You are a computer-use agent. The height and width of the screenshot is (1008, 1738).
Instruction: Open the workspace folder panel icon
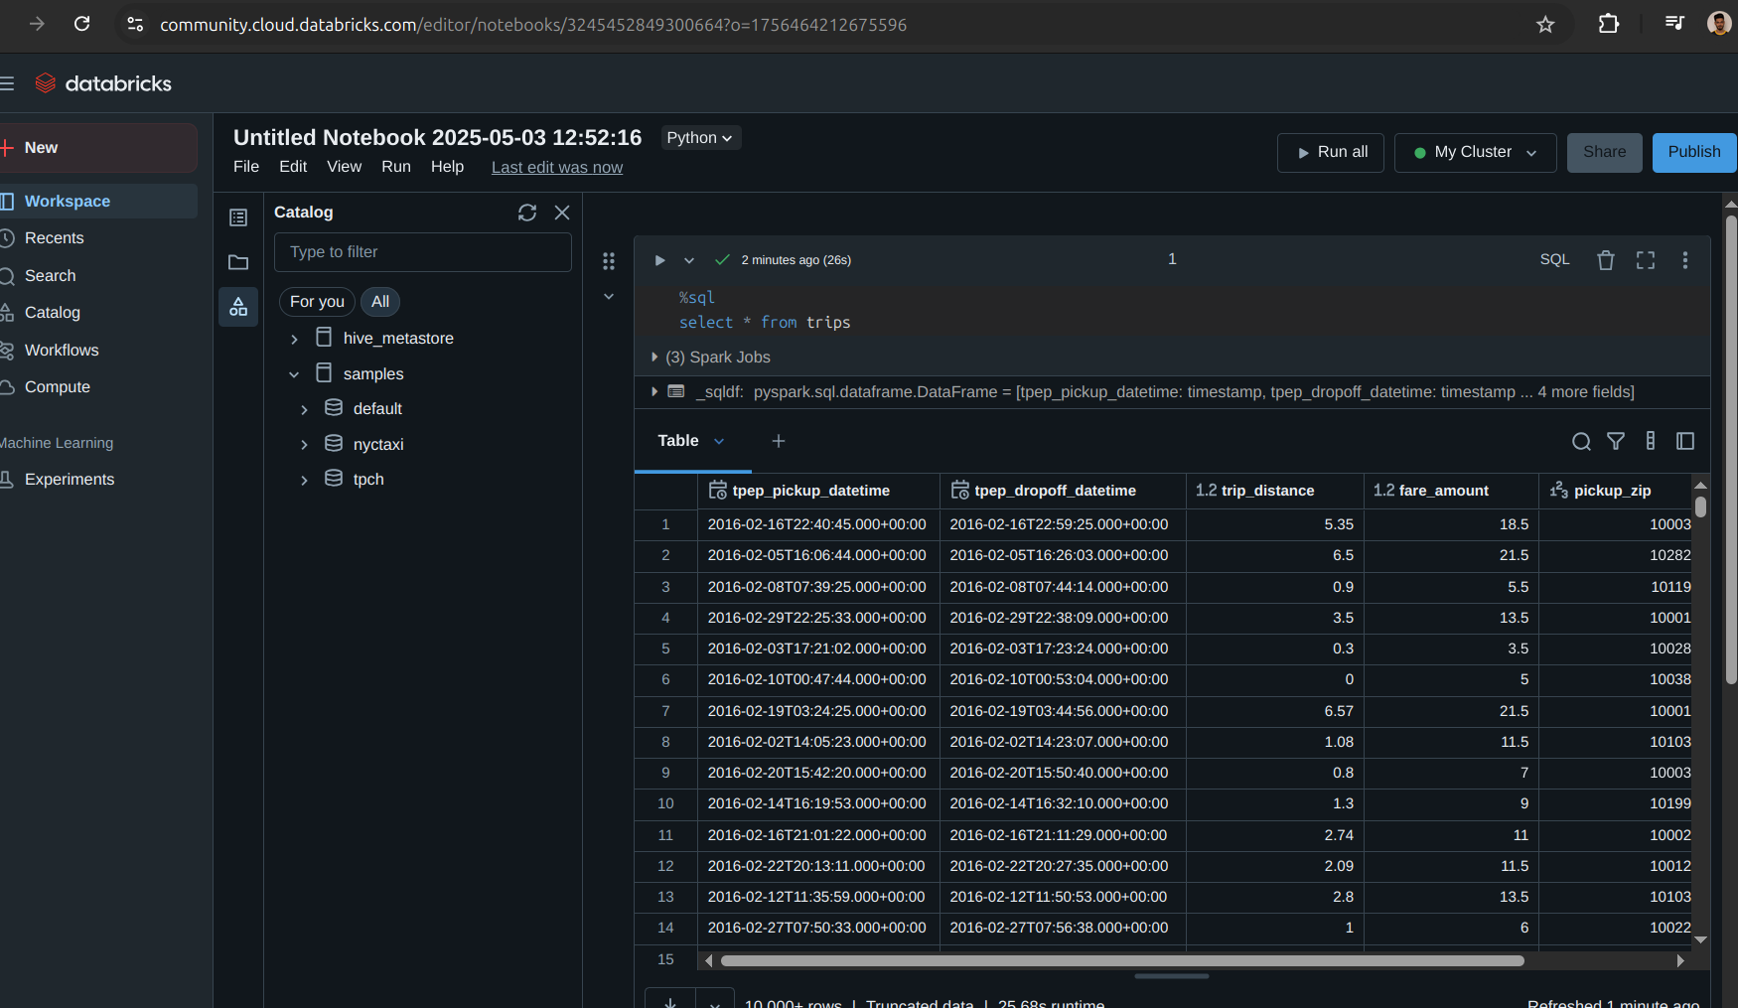tap(238, 262)
